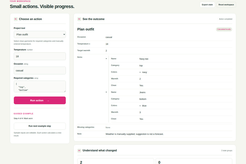
Task: Click the top category value
Action: tap(141, 66)
